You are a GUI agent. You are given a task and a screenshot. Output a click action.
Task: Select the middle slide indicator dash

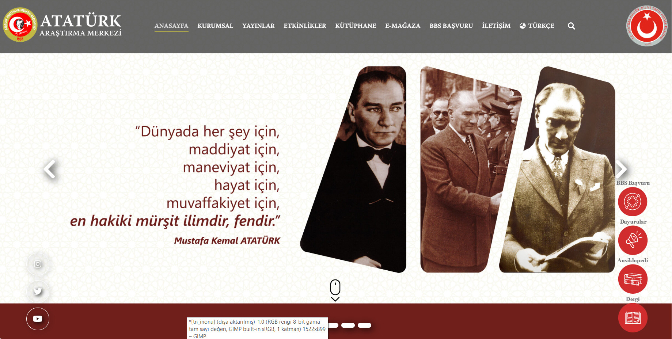pos(348,325)
